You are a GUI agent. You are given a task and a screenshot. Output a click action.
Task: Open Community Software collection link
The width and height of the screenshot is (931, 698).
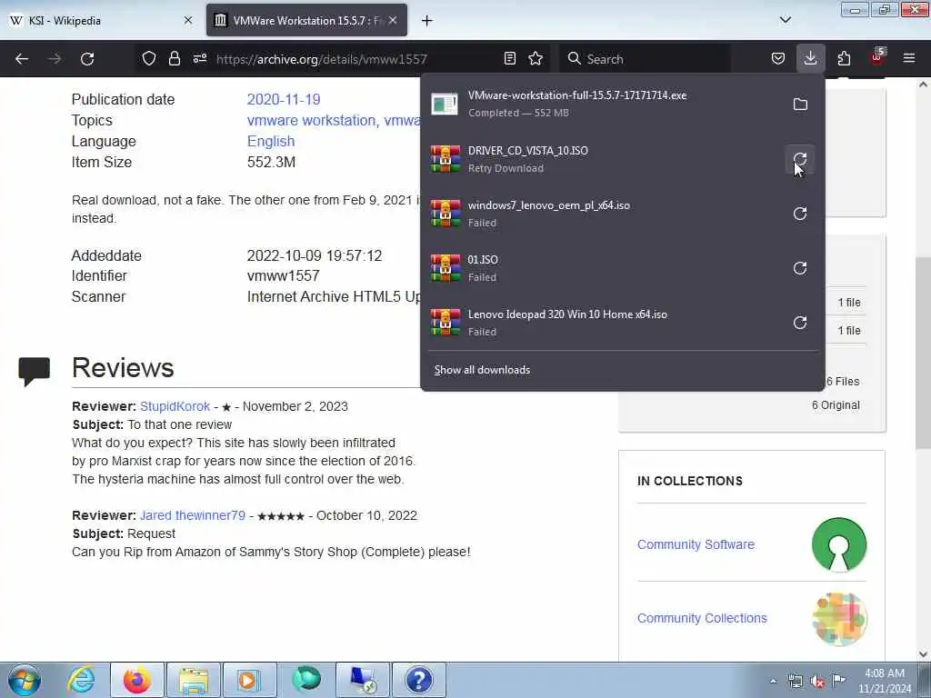click(696, 544)
